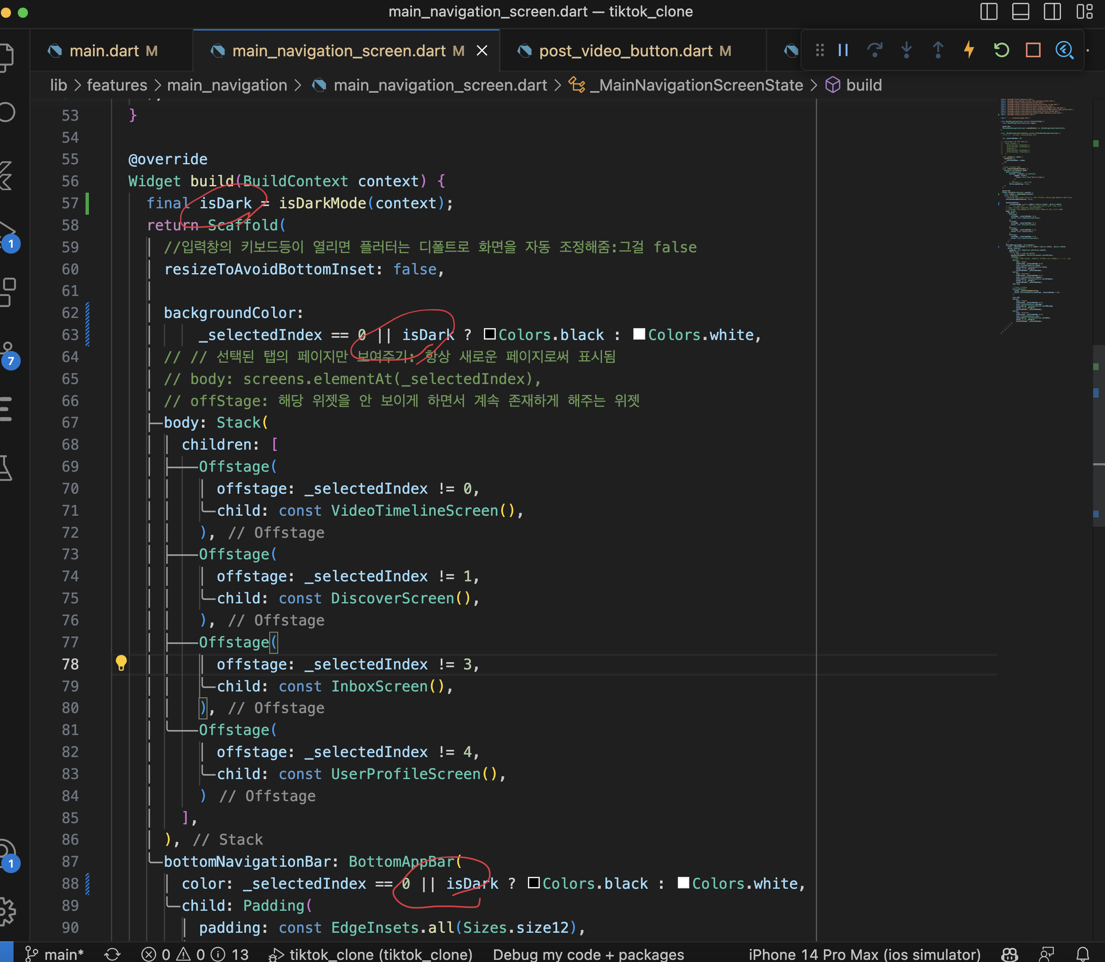Toggle the primary side bar layout
The height and width of the screenshot is (962, 1105).
tap(989, 11)
